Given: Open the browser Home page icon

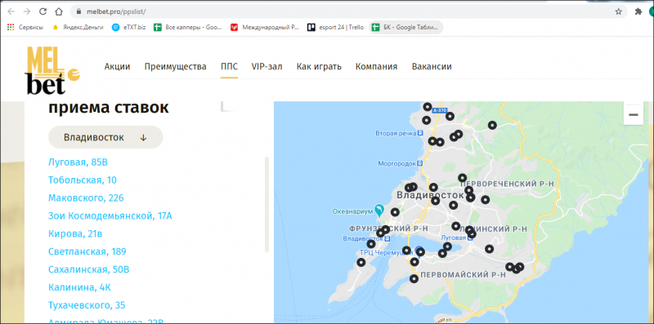Looking at the screenshot, I should coord(59,11).
